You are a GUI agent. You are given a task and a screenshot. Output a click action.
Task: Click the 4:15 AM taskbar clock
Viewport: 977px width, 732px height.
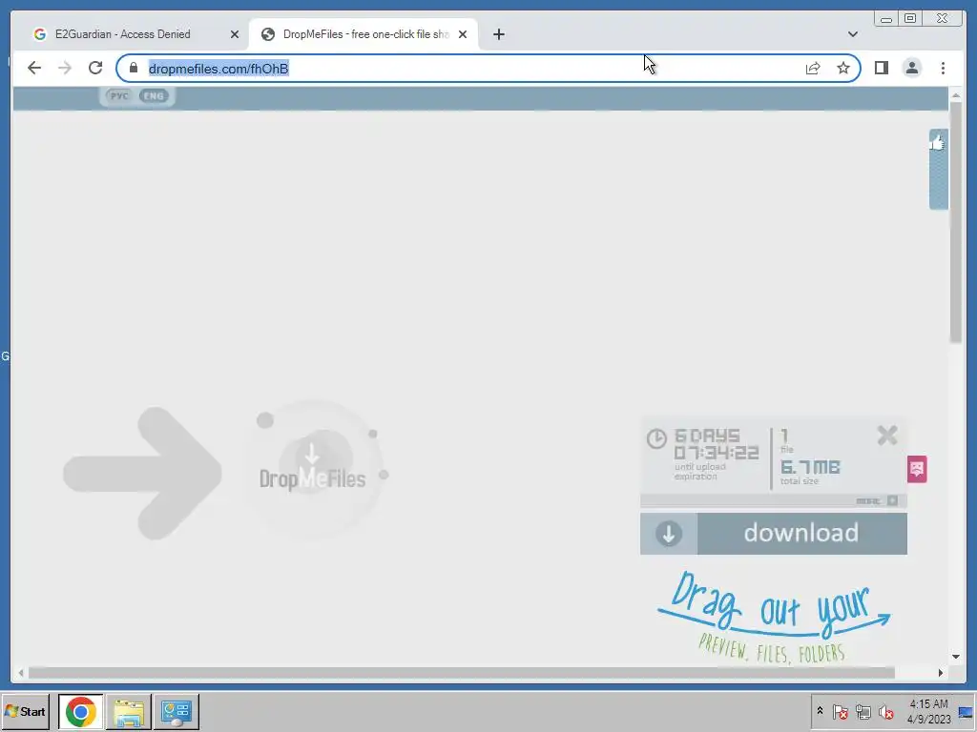(x=928, y=711)
